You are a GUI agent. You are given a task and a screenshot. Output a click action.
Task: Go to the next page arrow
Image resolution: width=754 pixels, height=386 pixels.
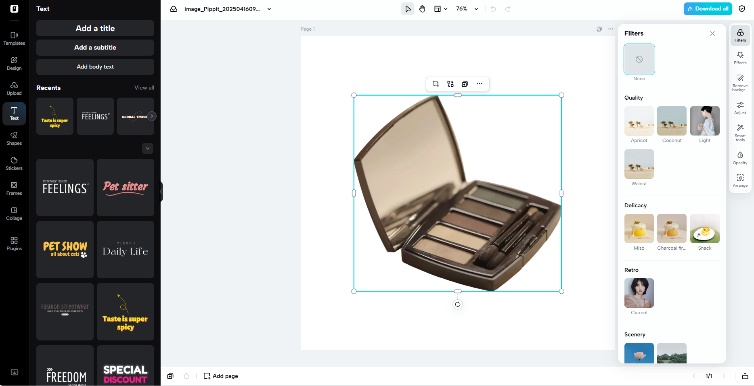click(x=724, y=376)
